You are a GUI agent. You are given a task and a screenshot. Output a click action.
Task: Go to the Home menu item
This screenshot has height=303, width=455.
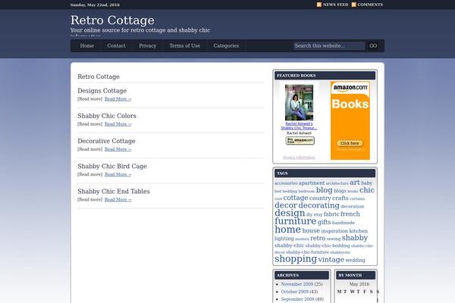click(x=86, y=45)
